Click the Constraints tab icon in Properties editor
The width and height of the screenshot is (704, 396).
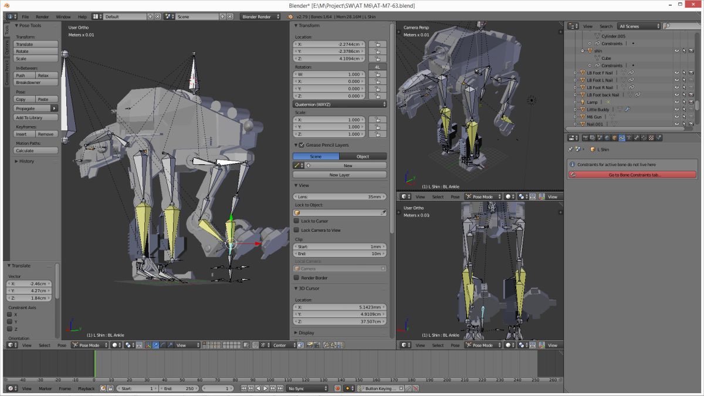(x=622, y=138)
